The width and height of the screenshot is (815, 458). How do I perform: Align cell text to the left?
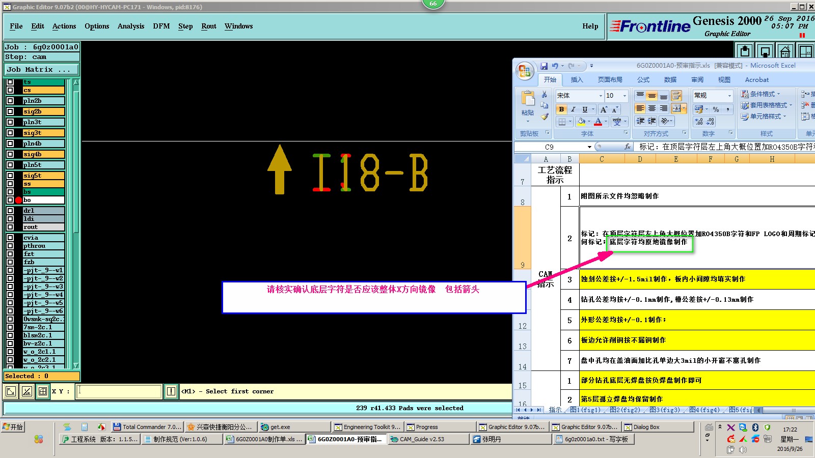pos(640,108)
